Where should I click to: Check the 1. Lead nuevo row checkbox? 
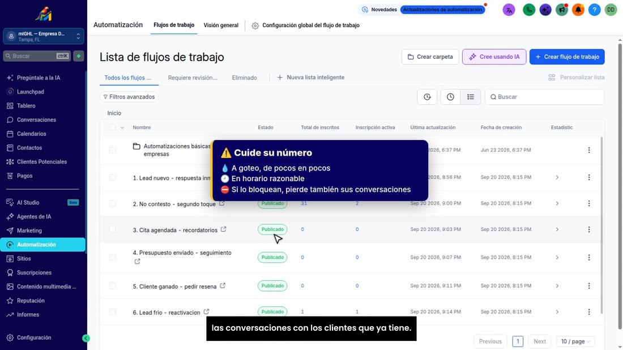point(113,177)
